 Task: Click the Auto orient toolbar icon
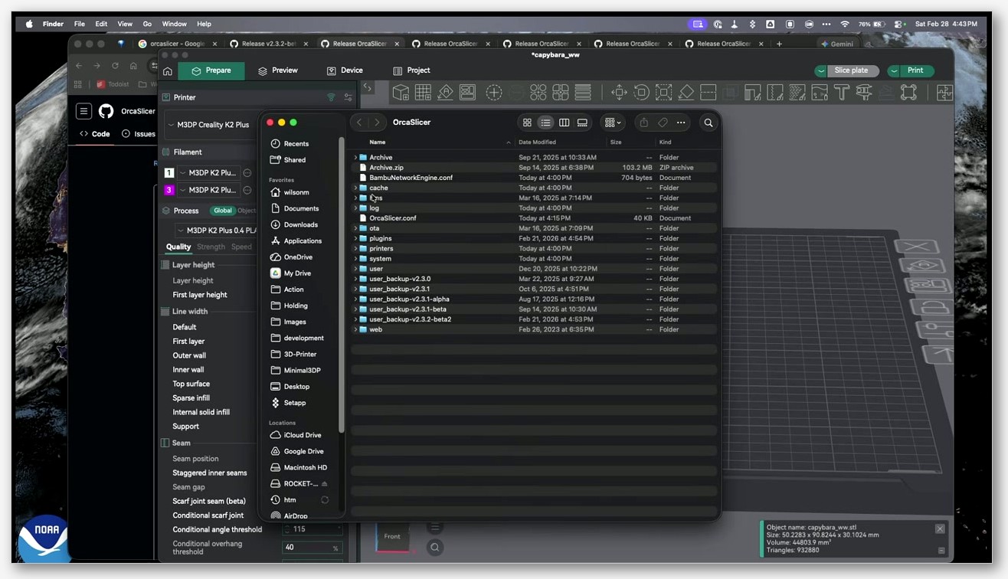(x=446, y=93)
